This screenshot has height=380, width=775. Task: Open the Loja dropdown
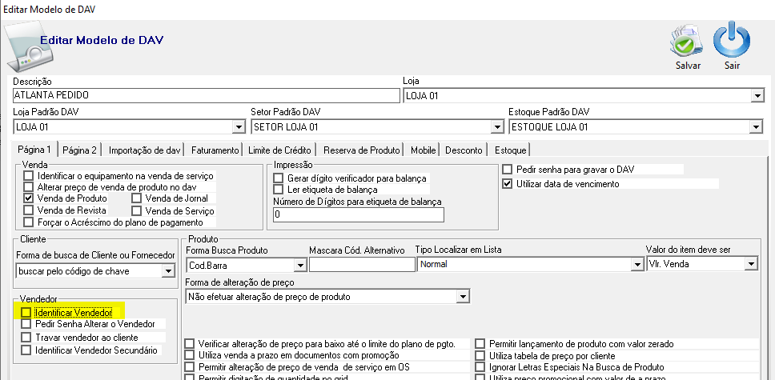(x=757, y=96)
